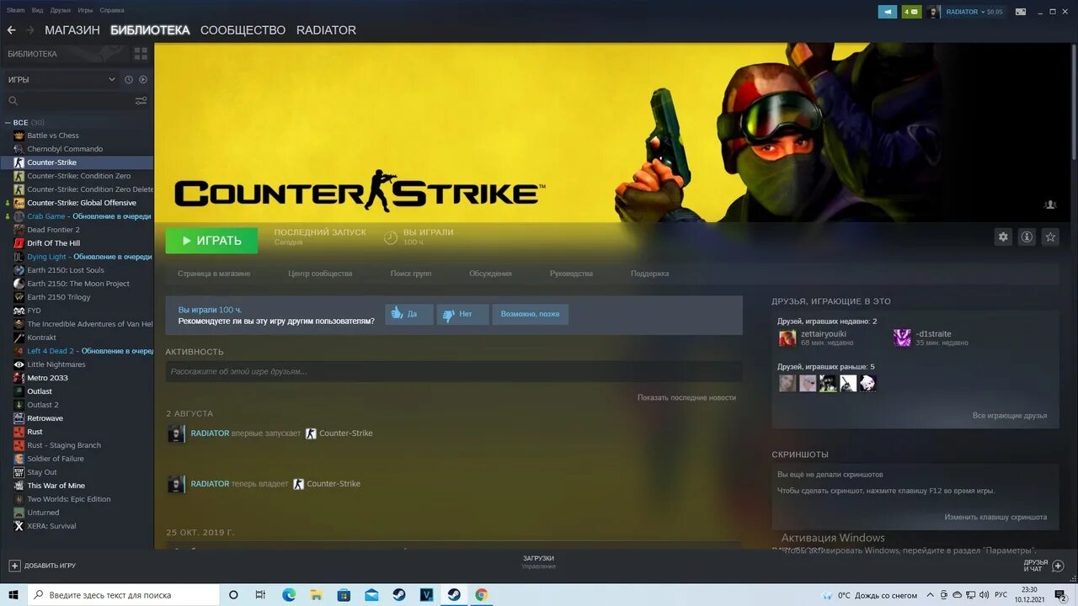1078x606 pixels.
Task: Open friends and chat plus icon
Action: 1059,566
